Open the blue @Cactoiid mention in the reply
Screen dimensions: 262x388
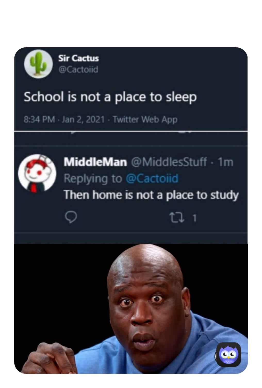tap(152, 178)
